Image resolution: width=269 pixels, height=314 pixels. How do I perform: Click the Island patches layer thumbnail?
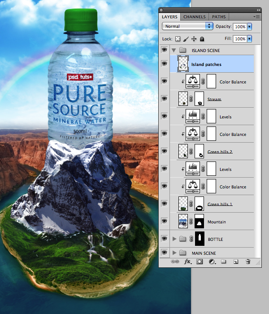coord(183,64)
